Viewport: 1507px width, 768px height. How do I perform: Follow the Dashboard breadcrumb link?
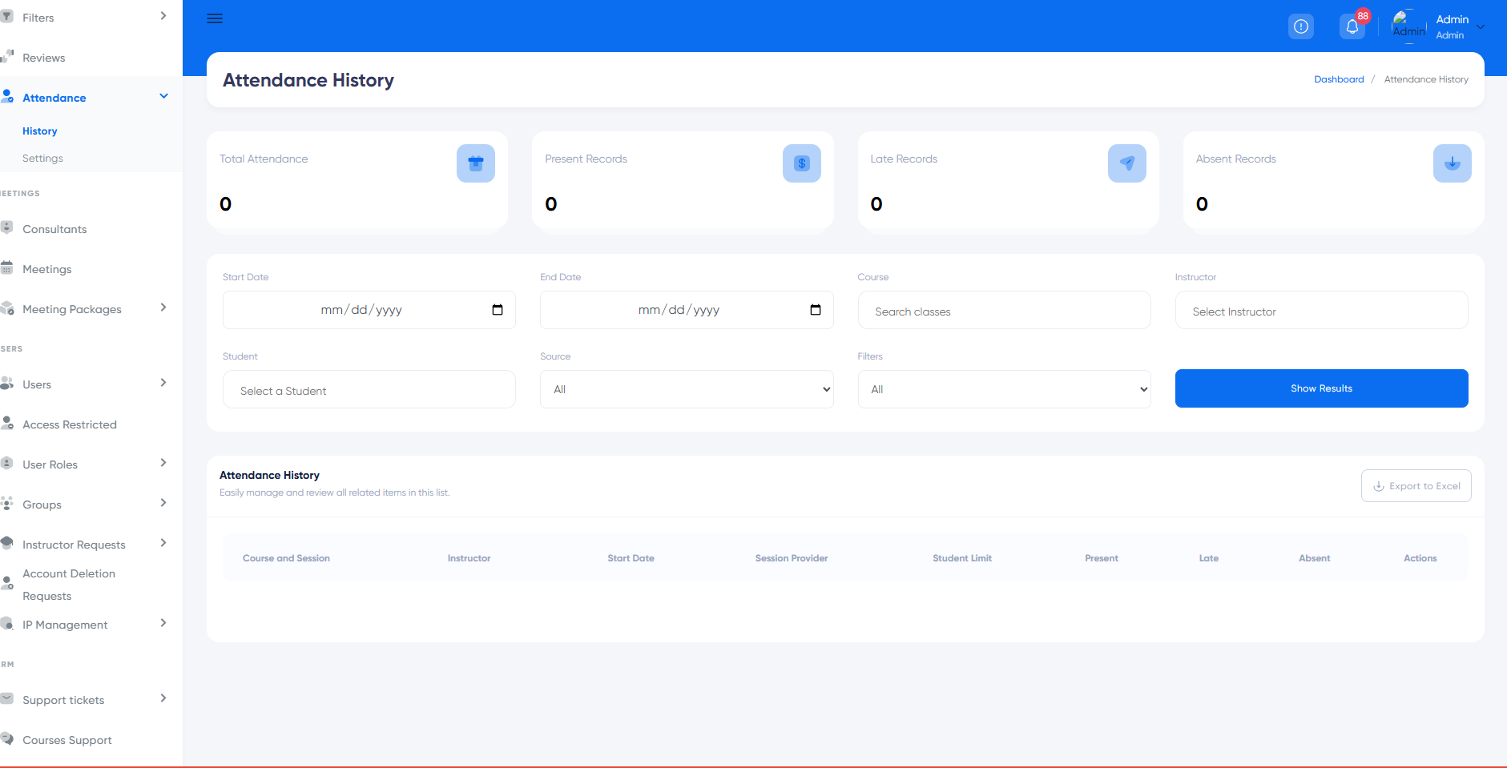(x=1339, y=79)
